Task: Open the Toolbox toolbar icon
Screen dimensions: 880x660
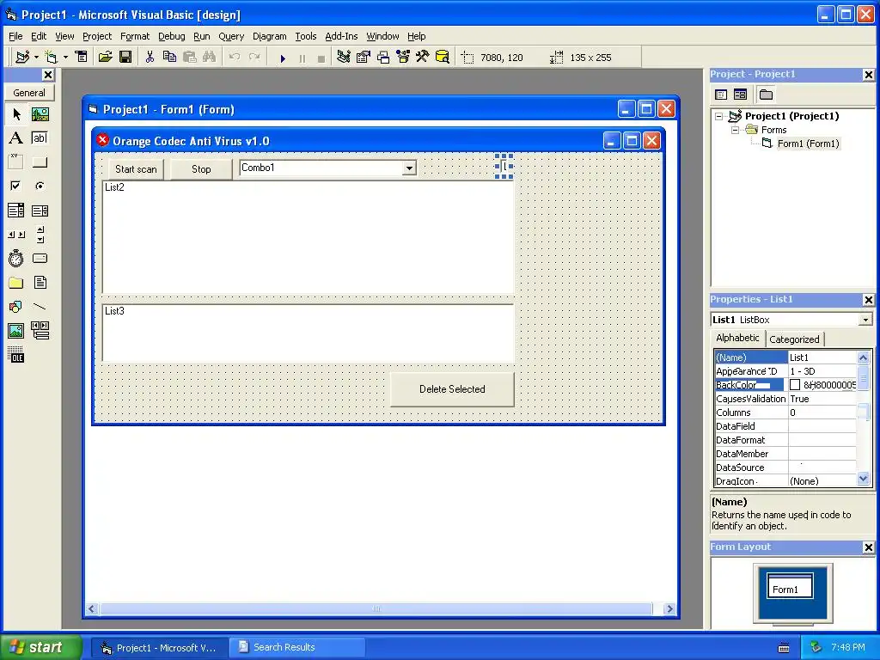Action: (423, 57)
